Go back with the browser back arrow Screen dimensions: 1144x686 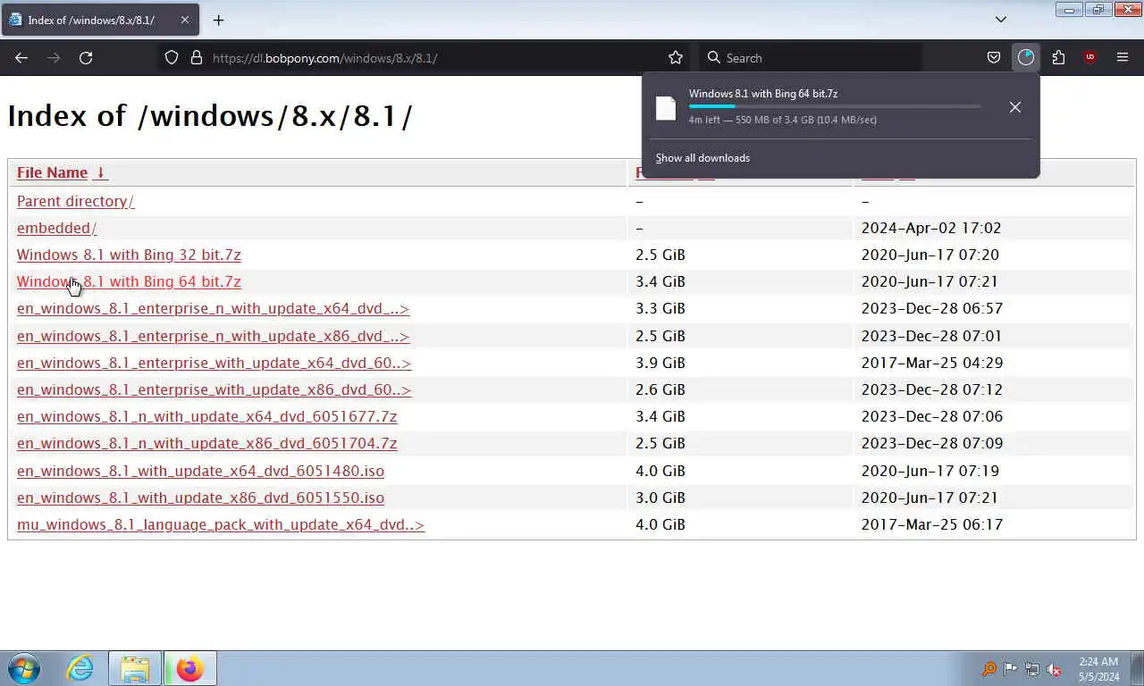[21, 57]
